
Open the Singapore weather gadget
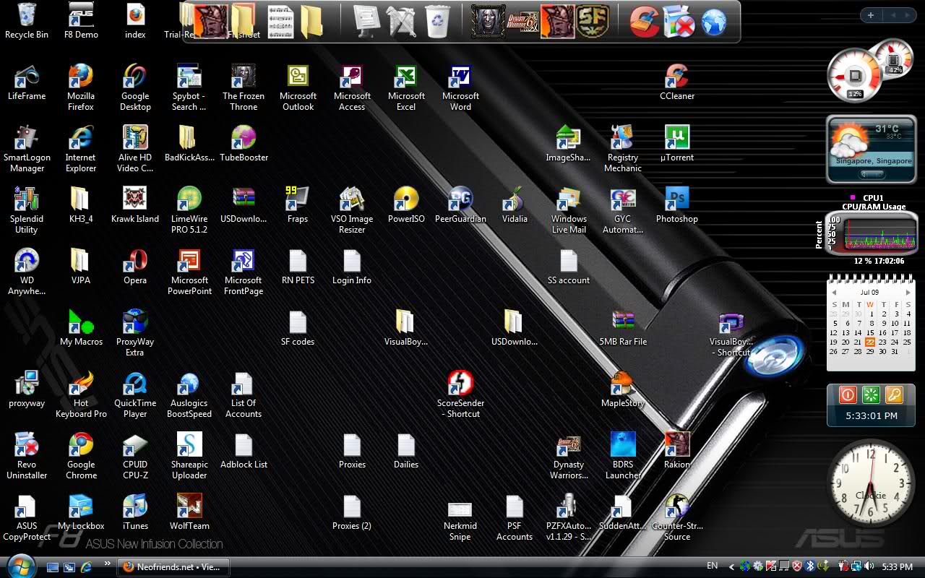[871, 150]
